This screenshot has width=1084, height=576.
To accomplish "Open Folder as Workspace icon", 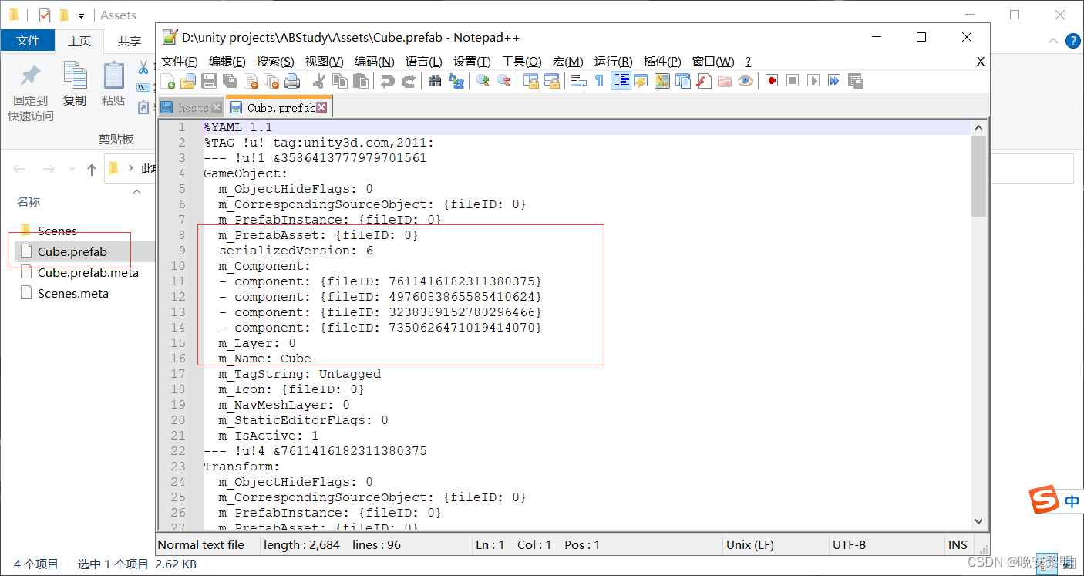I will pyautogui.click(x=725, y=81).
